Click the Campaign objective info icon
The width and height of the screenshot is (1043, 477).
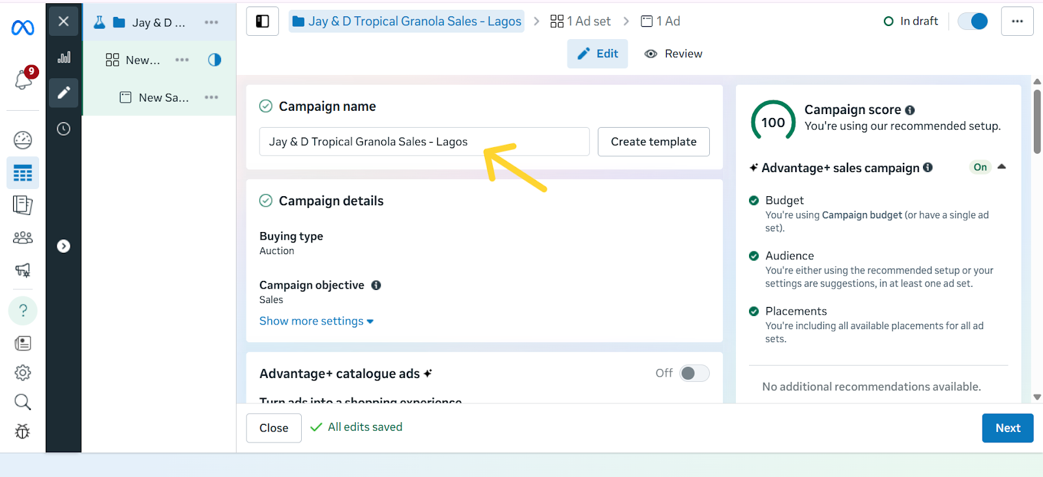pos(376,285)
